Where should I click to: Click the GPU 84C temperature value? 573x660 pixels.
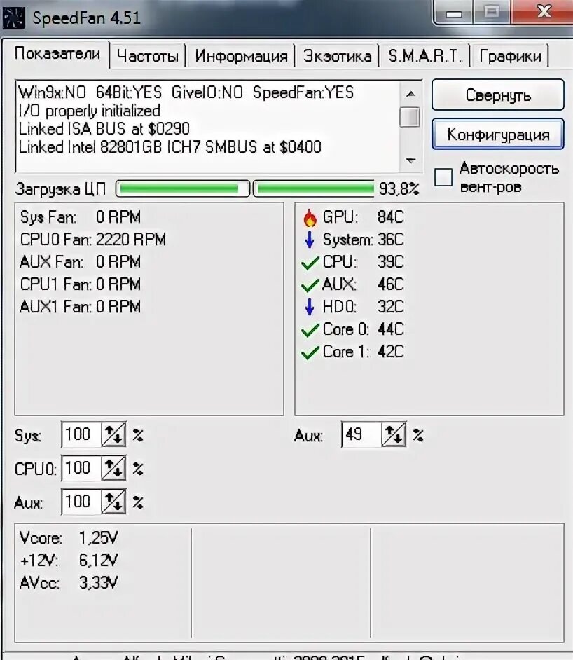coord(390,217)
